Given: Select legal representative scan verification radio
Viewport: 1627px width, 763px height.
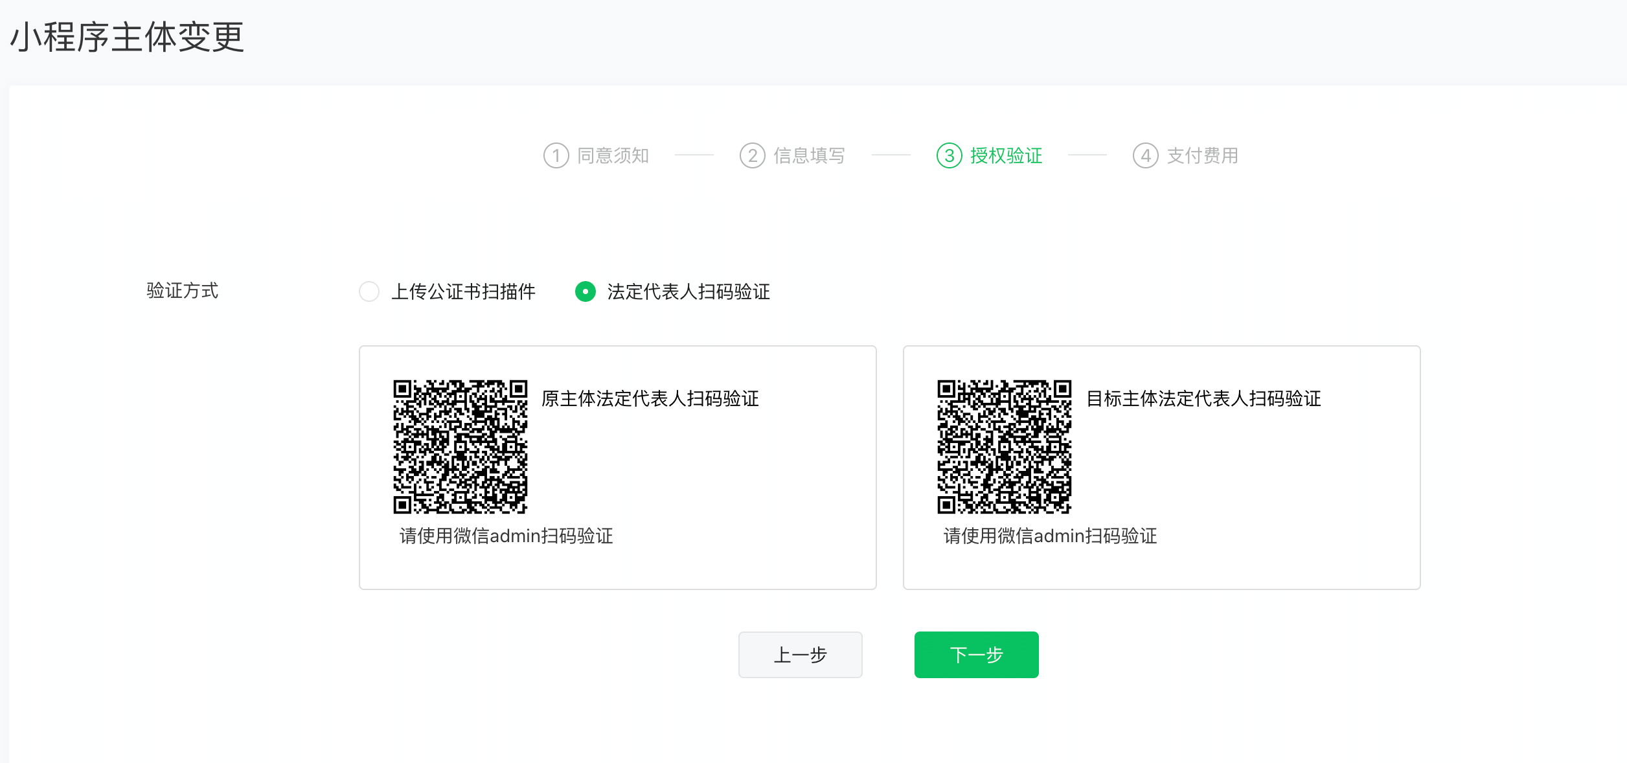Looking at the screenshot, I should (585, 291).
